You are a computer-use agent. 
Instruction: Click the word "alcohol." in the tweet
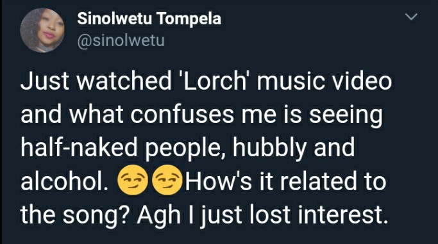(x=65, y=181)
